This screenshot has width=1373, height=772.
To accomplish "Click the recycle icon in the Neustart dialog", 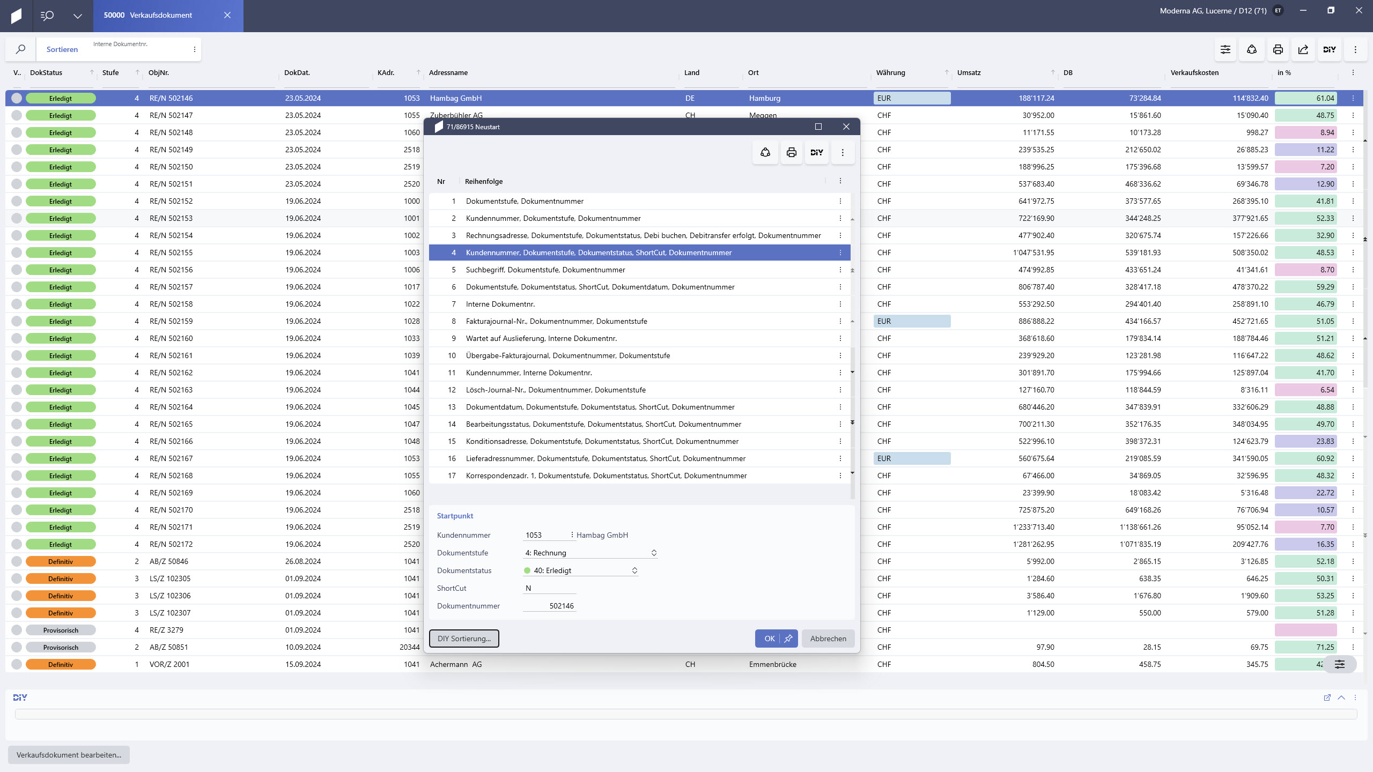I will pyautogui.click(x=765, y=153).
